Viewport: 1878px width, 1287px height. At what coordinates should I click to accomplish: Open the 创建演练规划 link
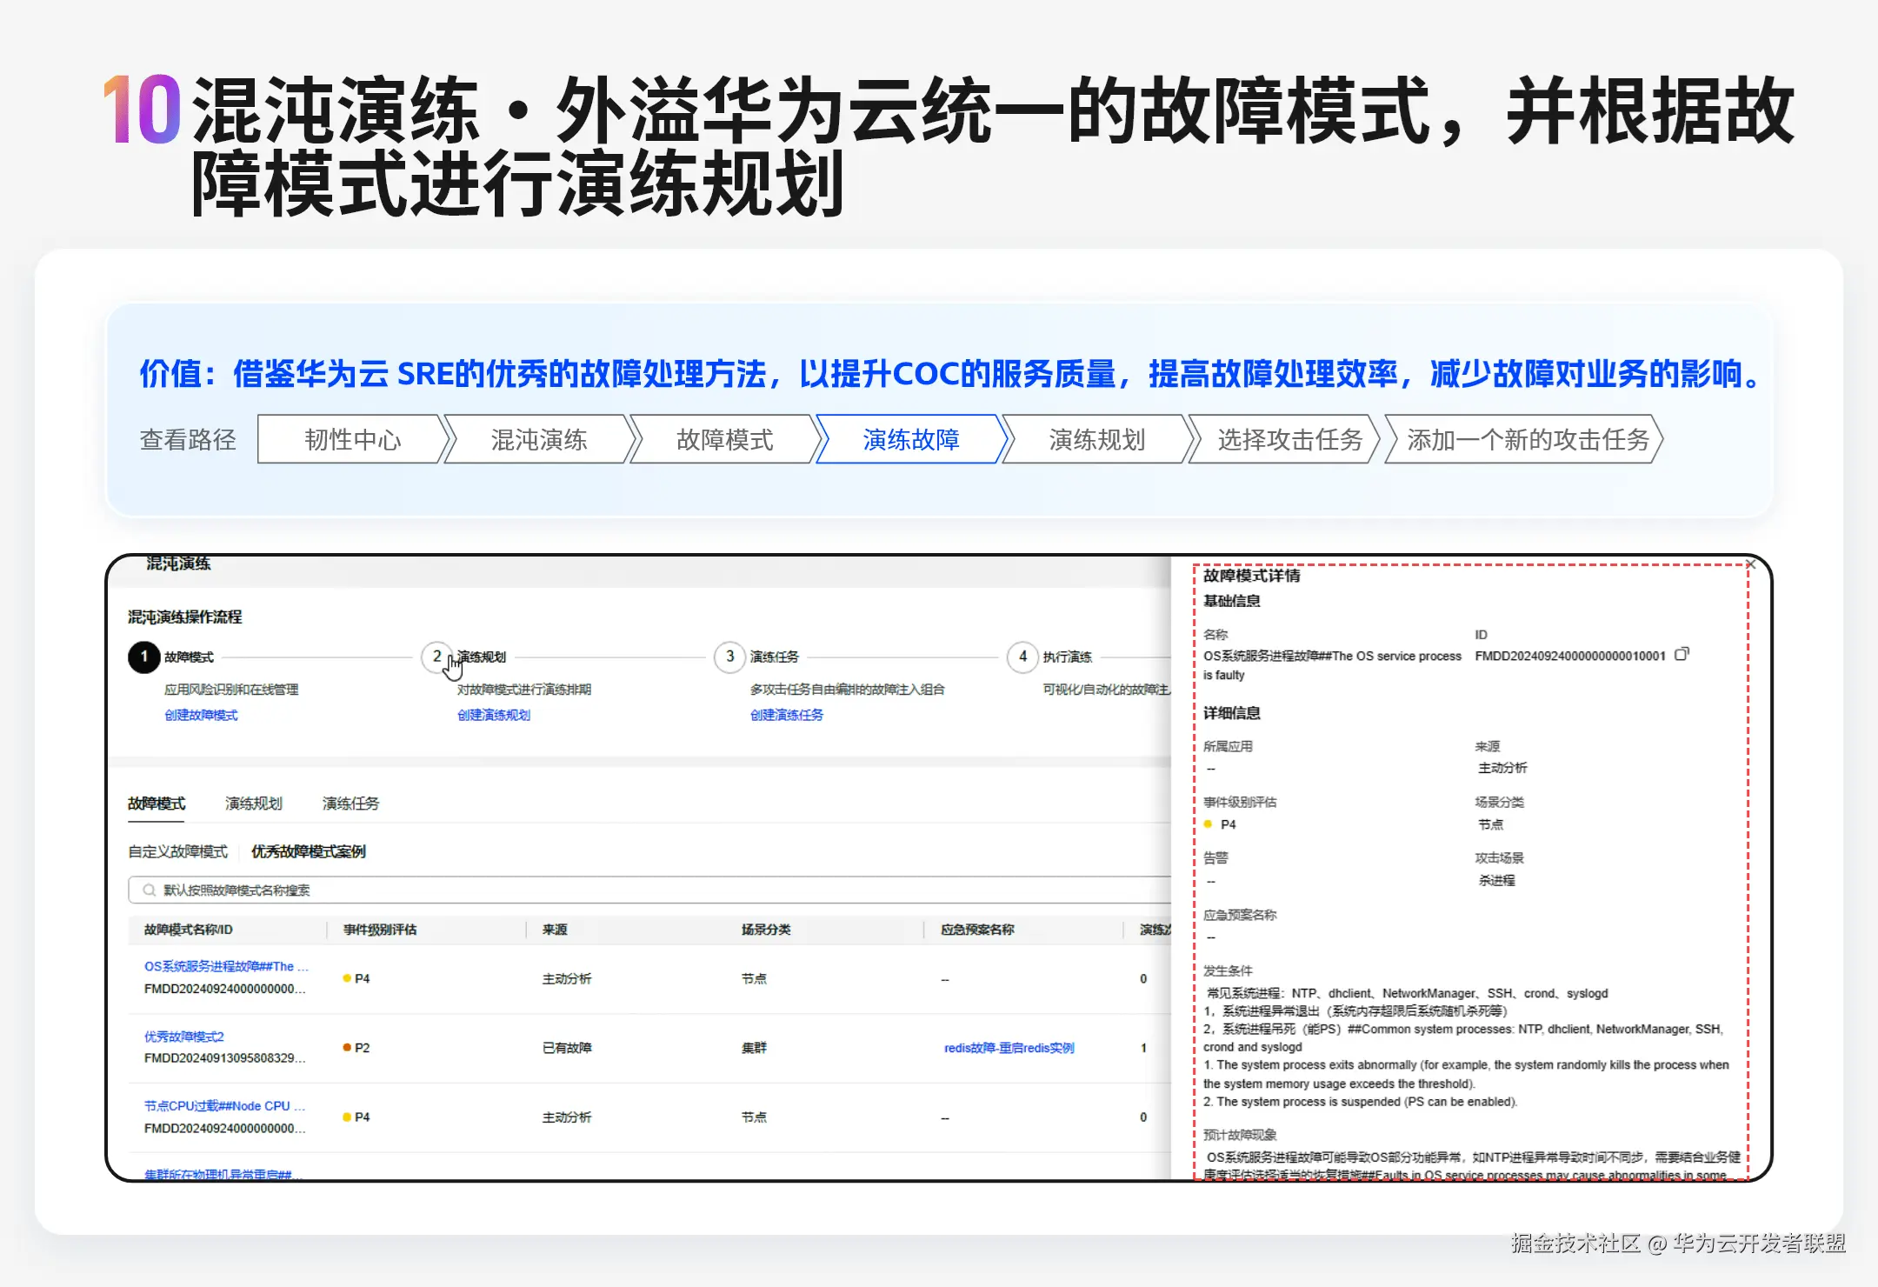(x=494, y=715)
